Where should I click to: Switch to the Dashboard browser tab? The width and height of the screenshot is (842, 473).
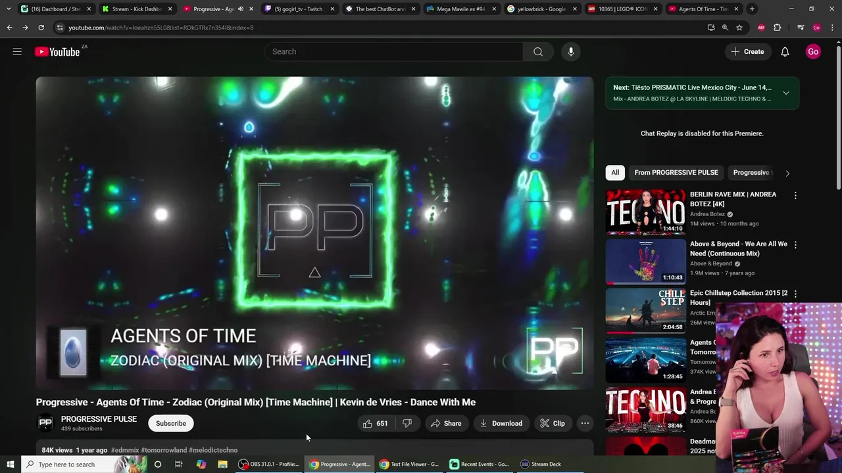pyautogui.click(x=57, y=9)
